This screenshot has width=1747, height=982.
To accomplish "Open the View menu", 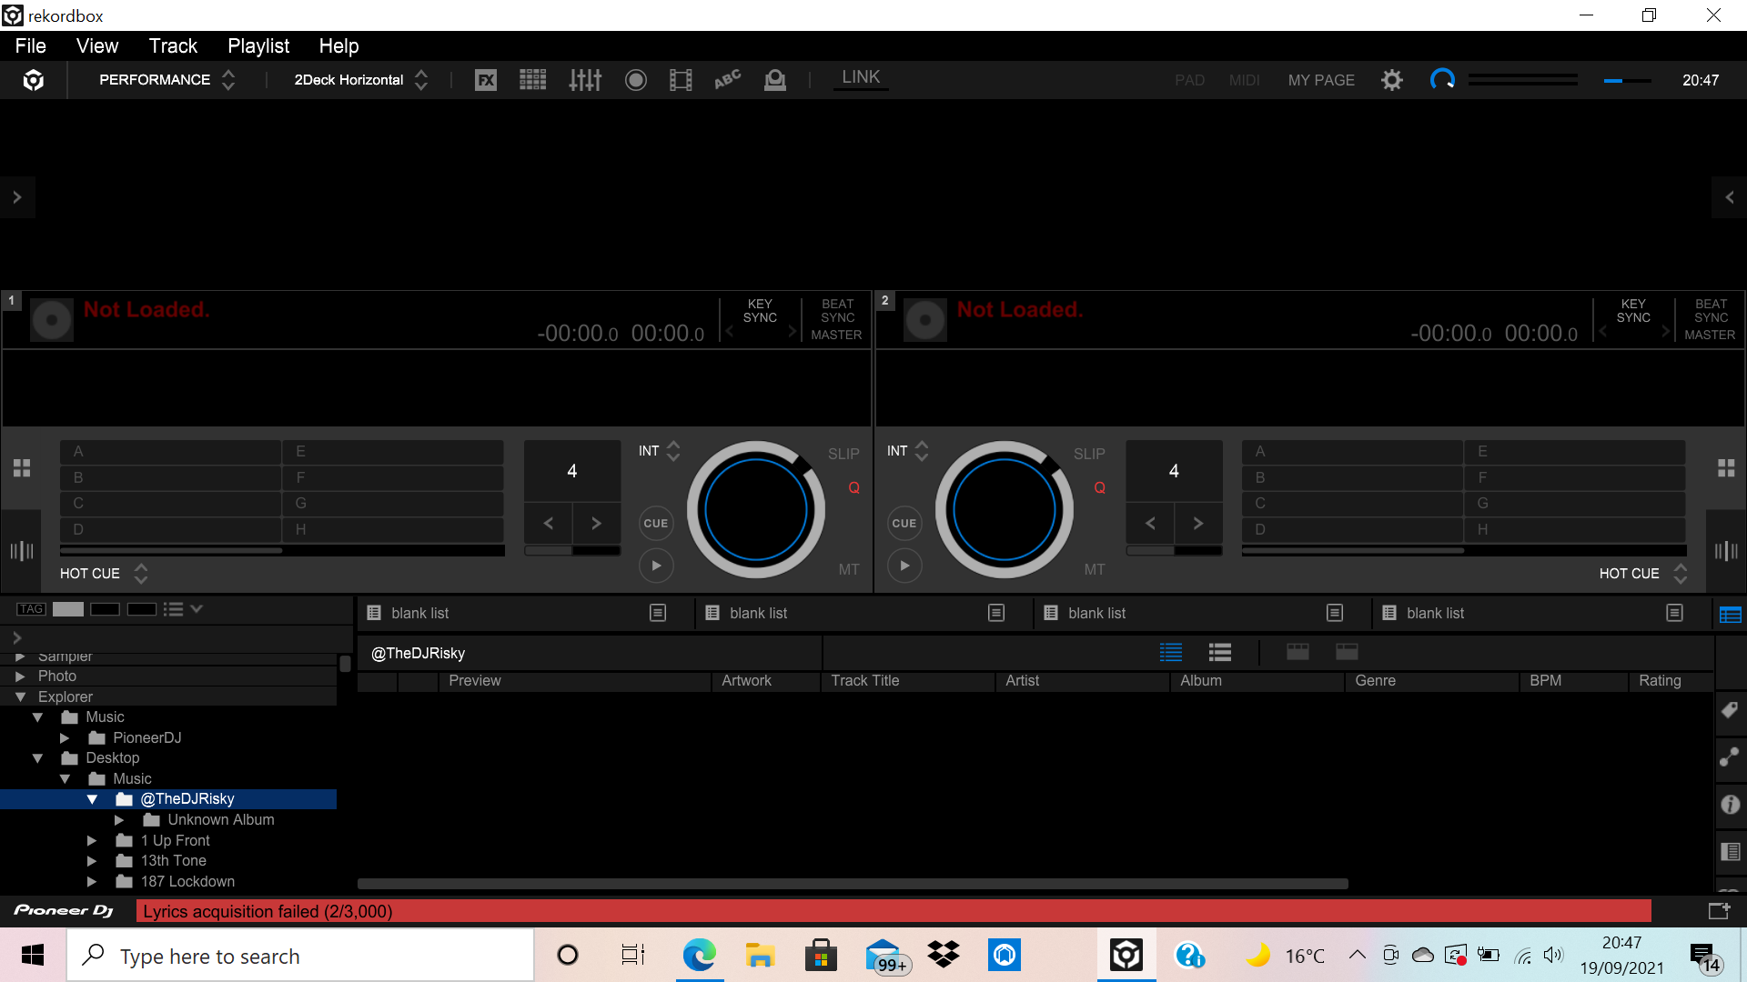I will [97, 46].
